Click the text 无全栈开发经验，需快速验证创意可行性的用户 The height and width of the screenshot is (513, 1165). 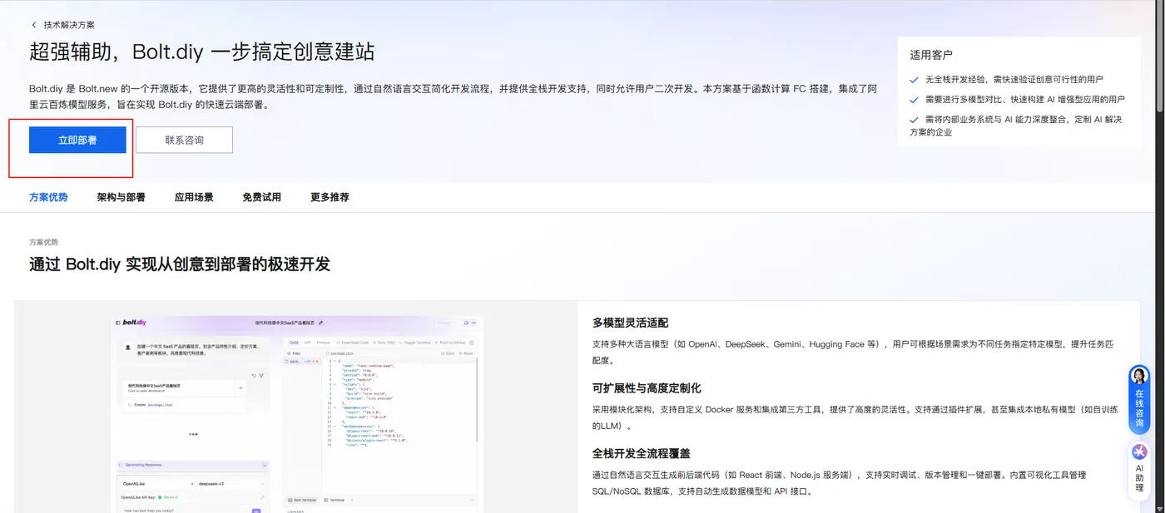[1014, 80]
